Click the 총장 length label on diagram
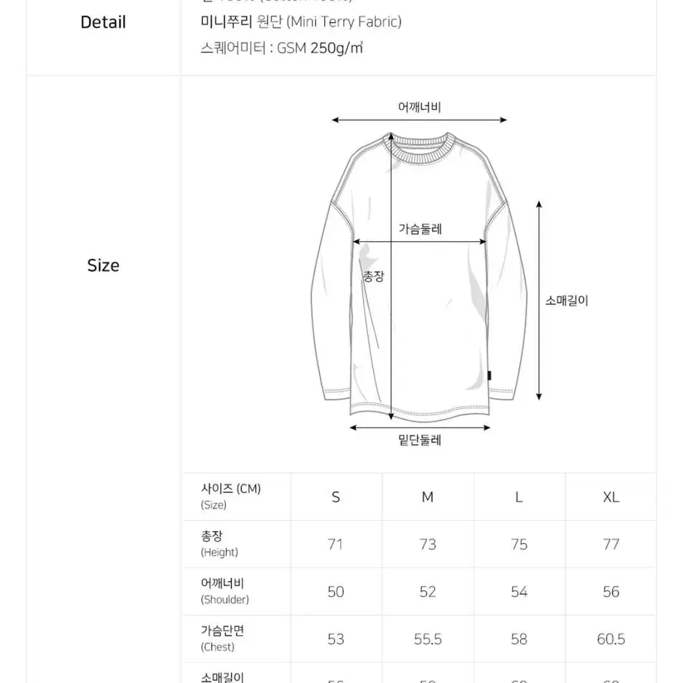 (x=374, y=276)
